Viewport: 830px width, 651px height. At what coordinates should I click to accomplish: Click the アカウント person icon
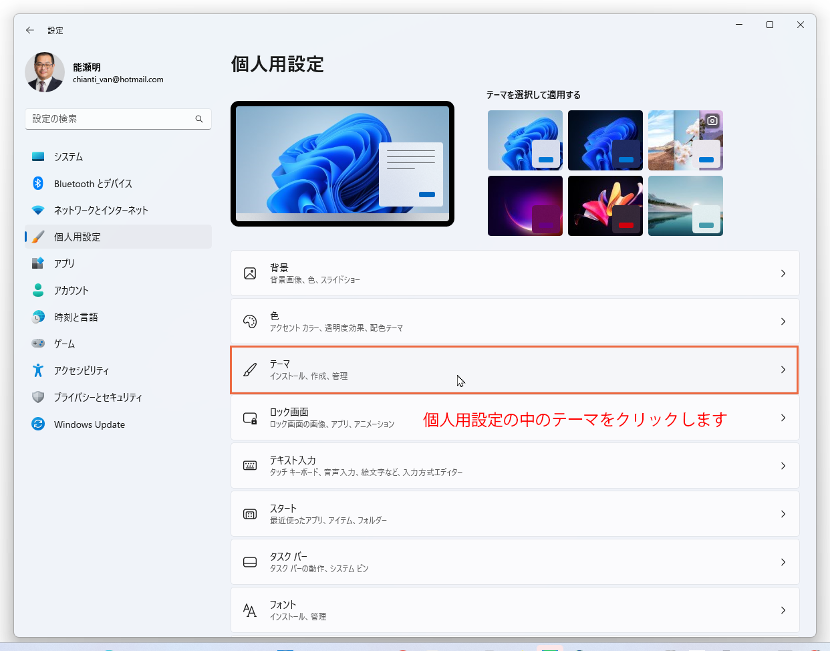[x=38, y=290]
